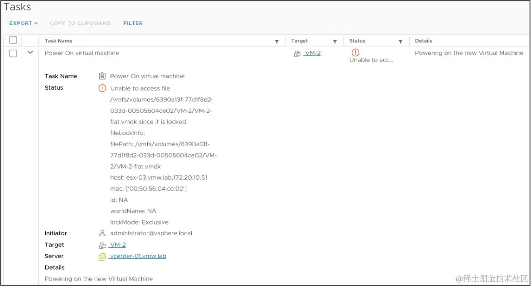Click the Task Name column header
This screenshot has height=286, width=531.
click(58, 41)
